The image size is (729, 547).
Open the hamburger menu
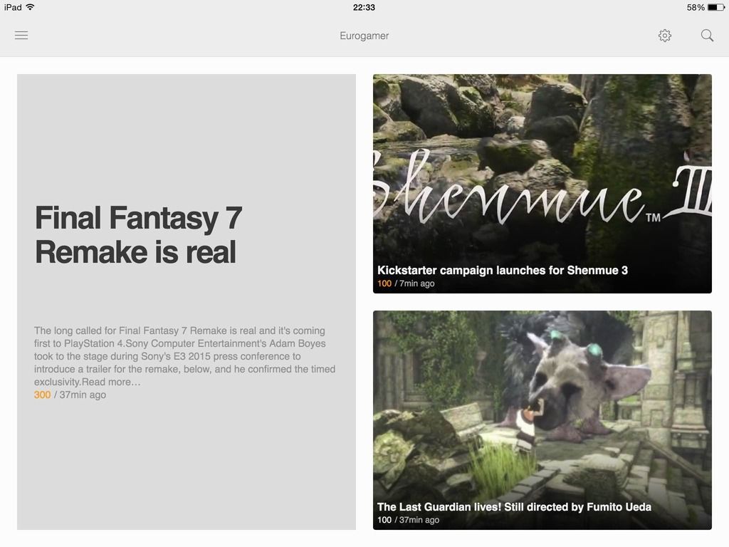tap(21, 36)
